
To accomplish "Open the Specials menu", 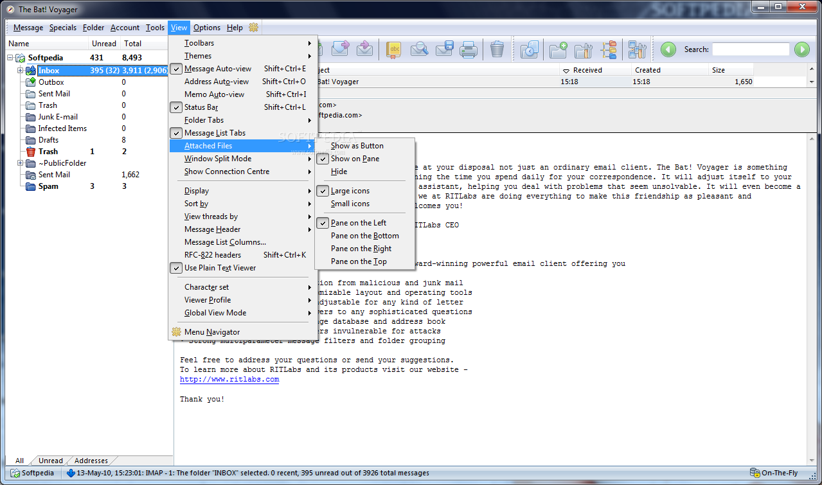I will coord(63,28).
